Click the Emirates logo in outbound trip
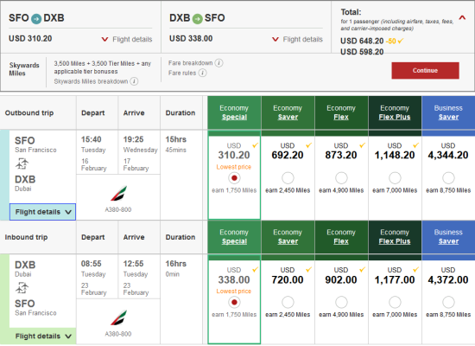 tap(118, 194)
